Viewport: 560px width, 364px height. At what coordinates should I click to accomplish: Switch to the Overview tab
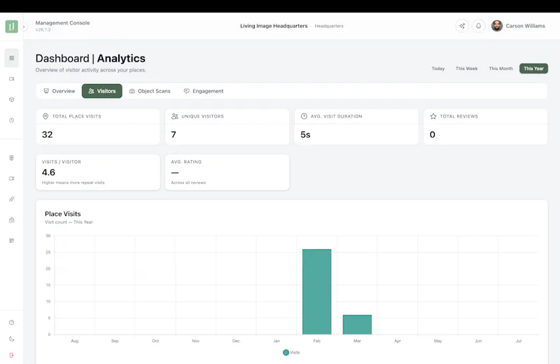(x=59, y=91)
